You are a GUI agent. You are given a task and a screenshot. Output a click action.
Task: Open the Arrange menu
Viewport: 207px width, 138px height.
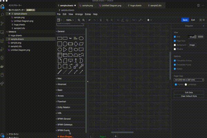tap(79, 14)
